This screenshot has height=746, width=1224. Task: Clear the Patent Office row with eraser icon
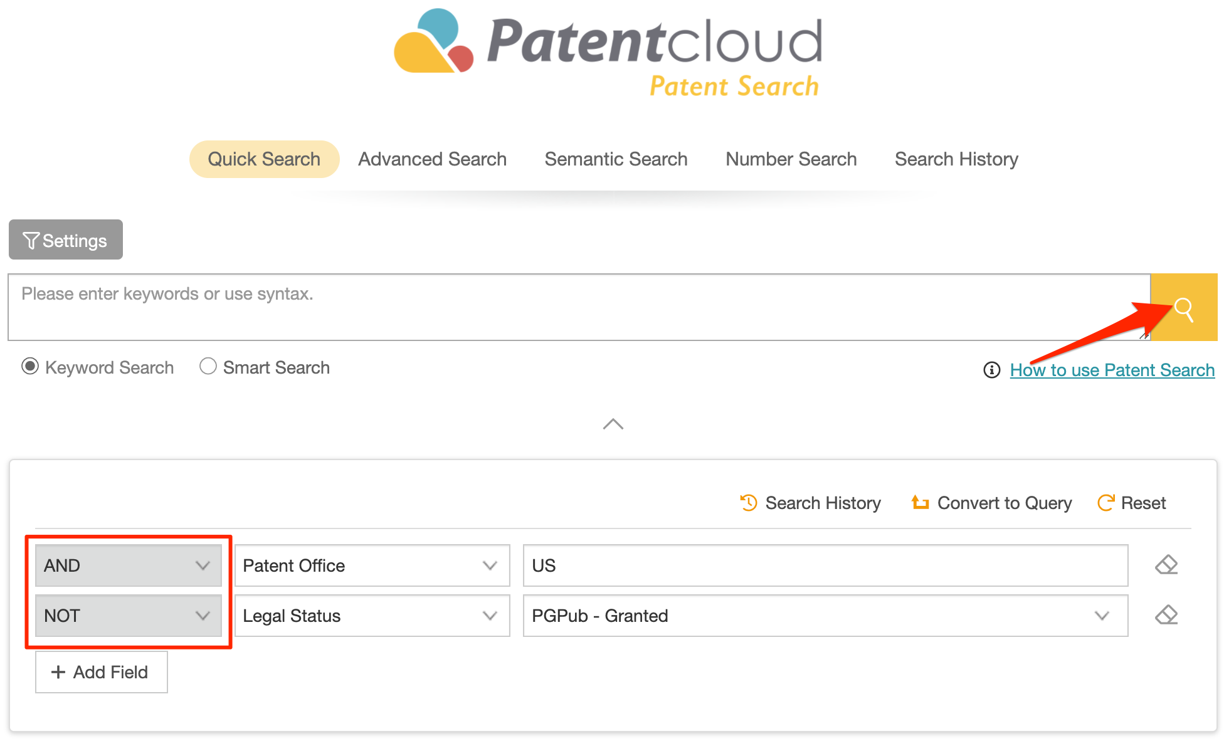1166,565
